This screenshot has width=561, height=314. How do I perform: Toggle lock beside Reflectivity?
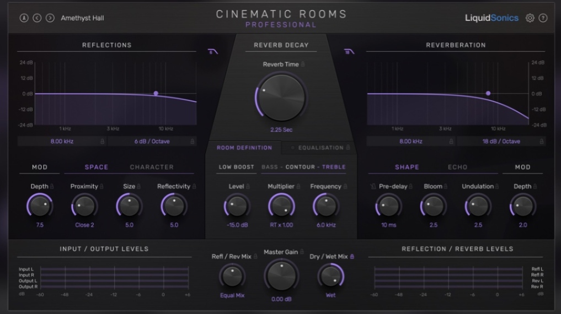click(194, 186)
